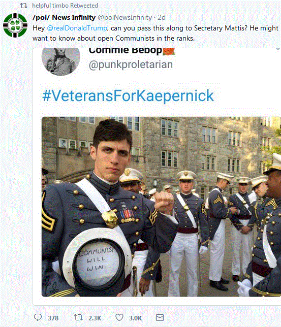Like the tweet with the heart icon

tap(119, 317)
